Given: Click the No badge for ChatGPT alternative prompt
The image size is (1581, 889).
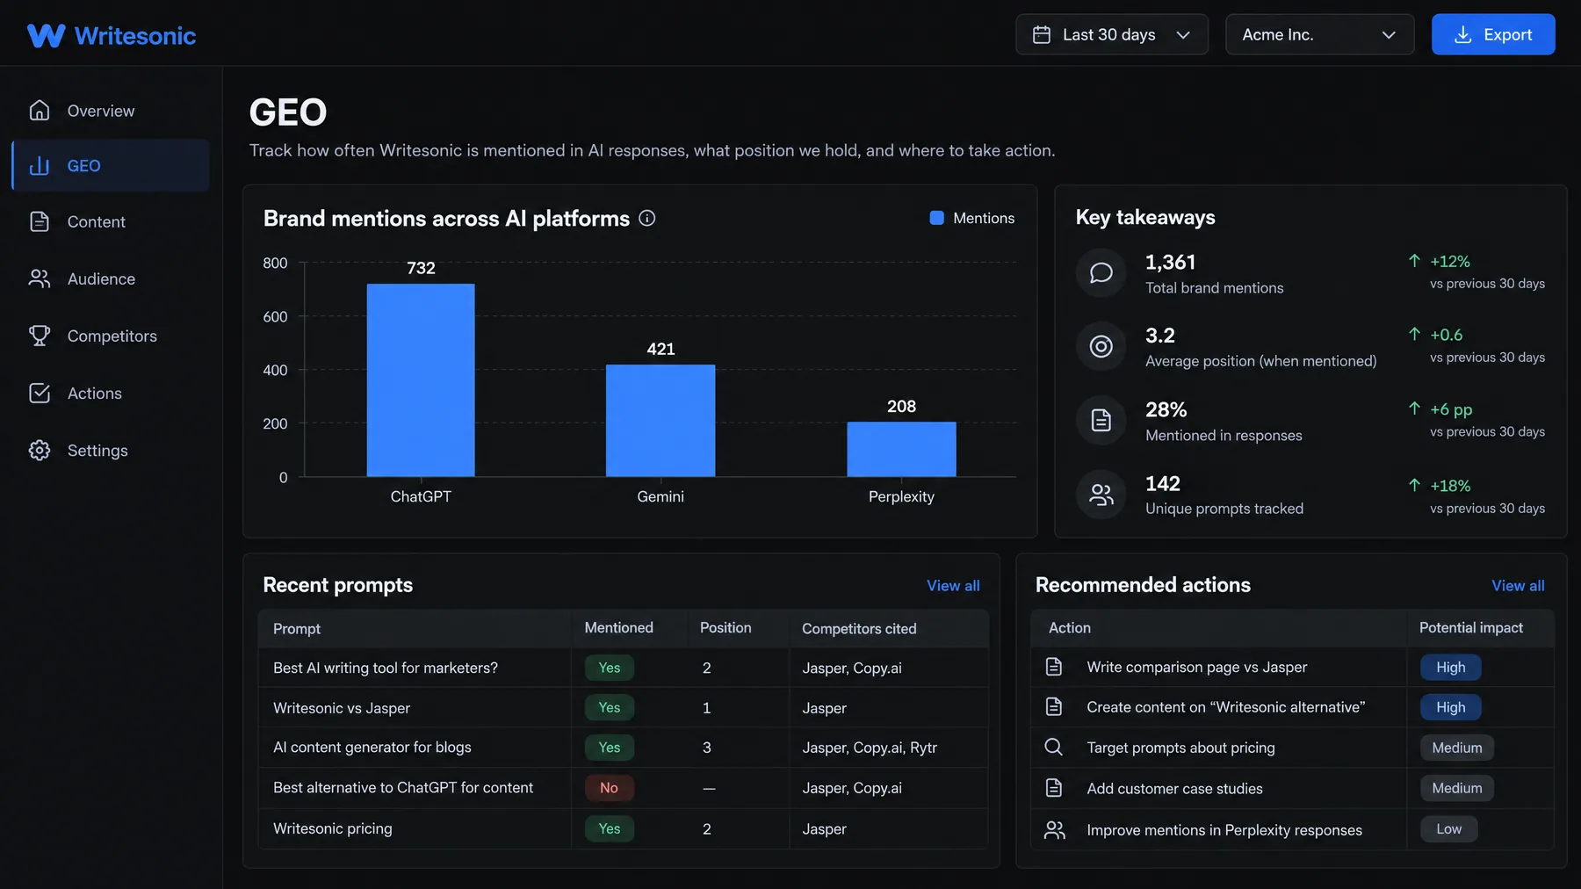Looking at the screenshot, I should (x=610, y=788).
